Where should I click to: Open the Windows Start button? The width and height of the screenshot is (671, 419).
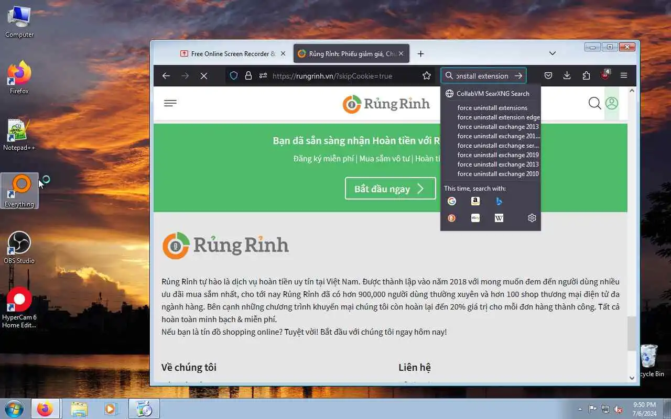coord(13,408)
